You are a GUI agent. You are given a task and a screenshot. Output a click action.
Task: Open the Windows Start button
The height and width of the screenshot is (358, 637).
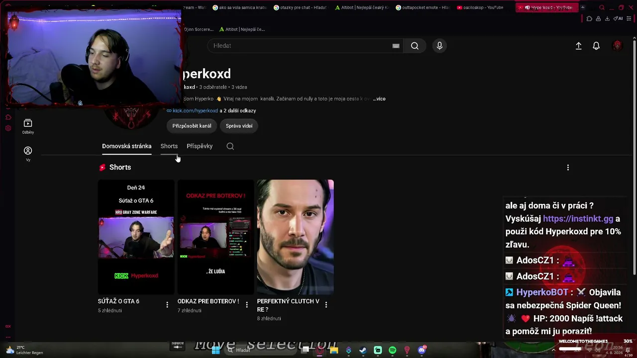(x=215, y=350)
